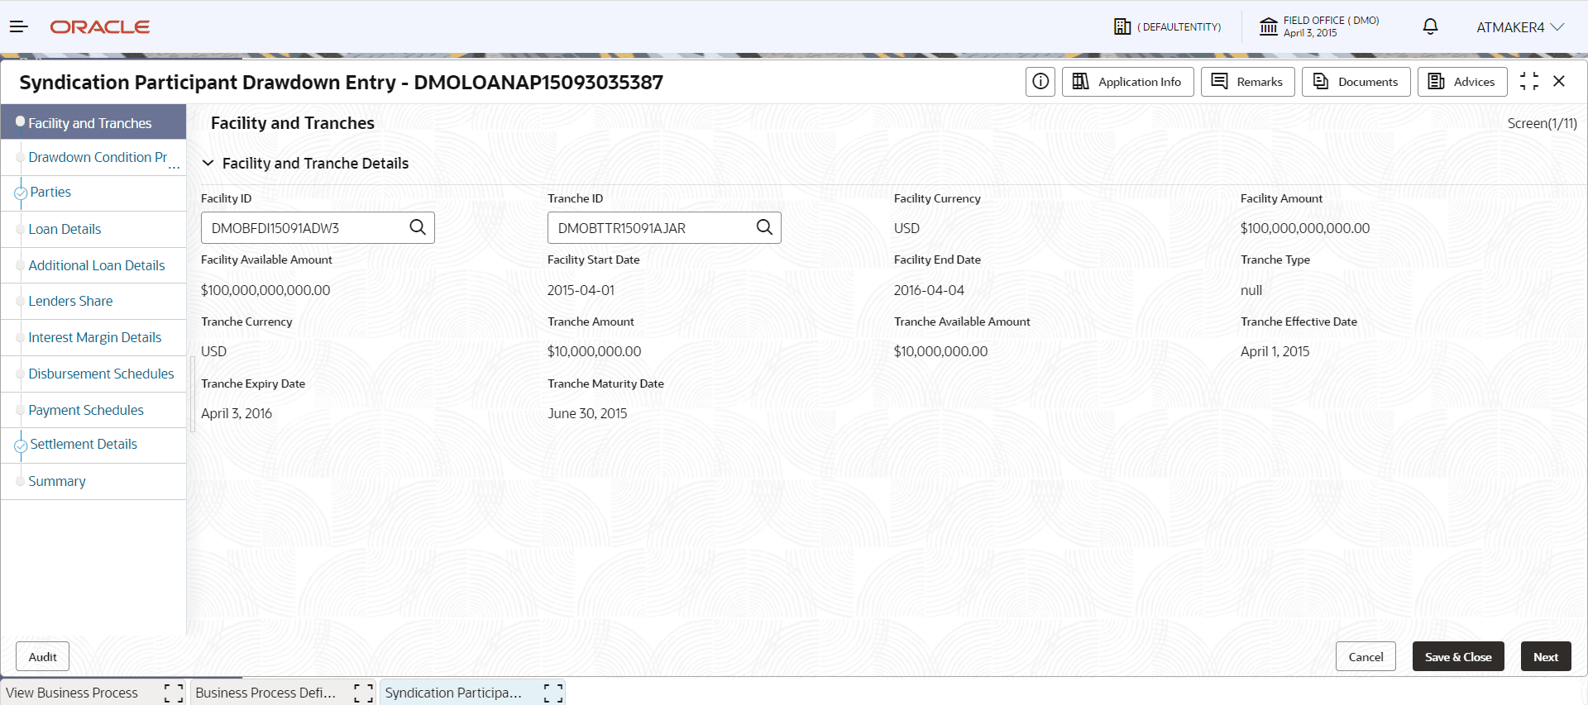Open the entity building icon
The image size is (1588, 705).
click(1122, 27)
